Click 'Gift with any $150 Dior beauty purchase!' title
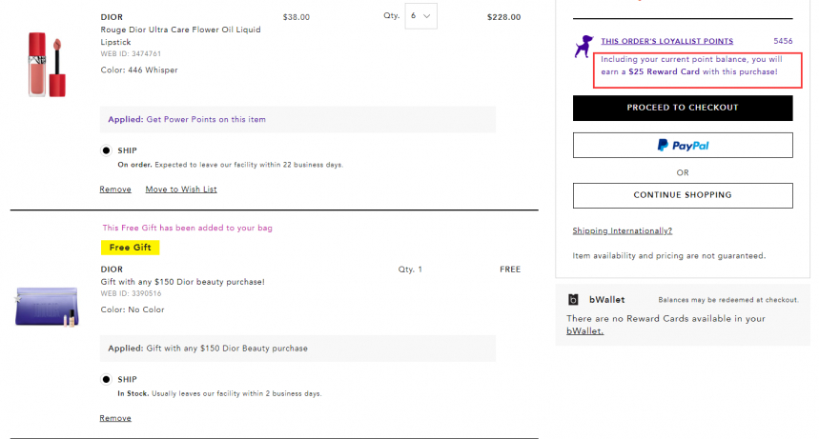This screenshot has width=819, height=439. point(182,282)
